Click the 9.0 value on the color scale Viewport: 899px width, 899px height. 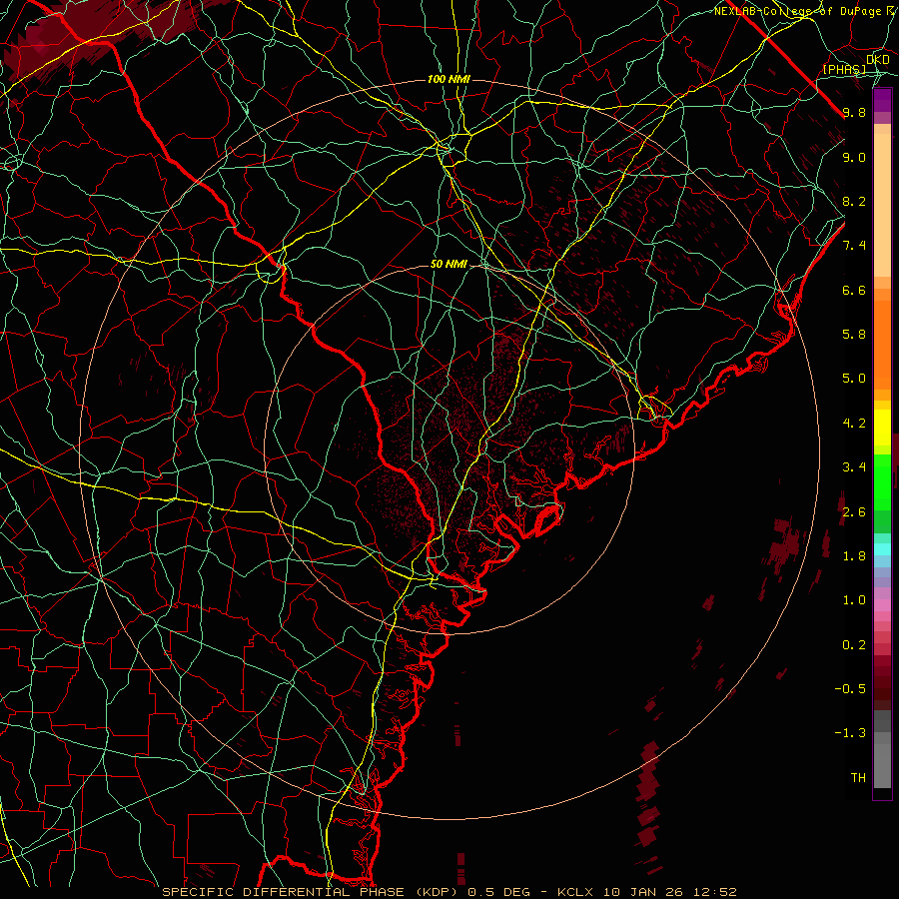pyautogui.click(x=854, y=157)
